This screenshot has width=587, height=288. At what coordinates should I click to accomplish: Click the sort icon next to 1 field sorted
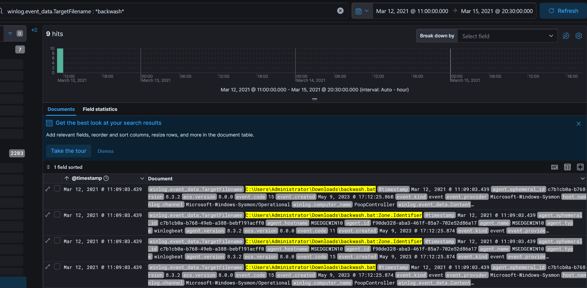[x=48, y=167]
